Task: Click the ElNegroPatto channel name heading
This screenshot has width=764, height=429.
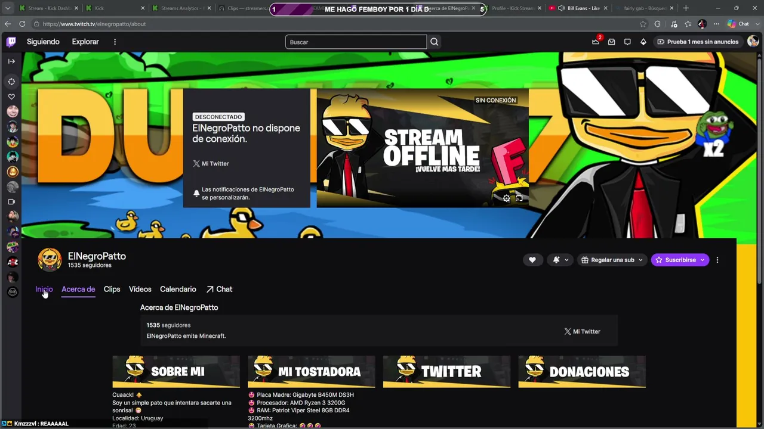Action: coord(97,256)
